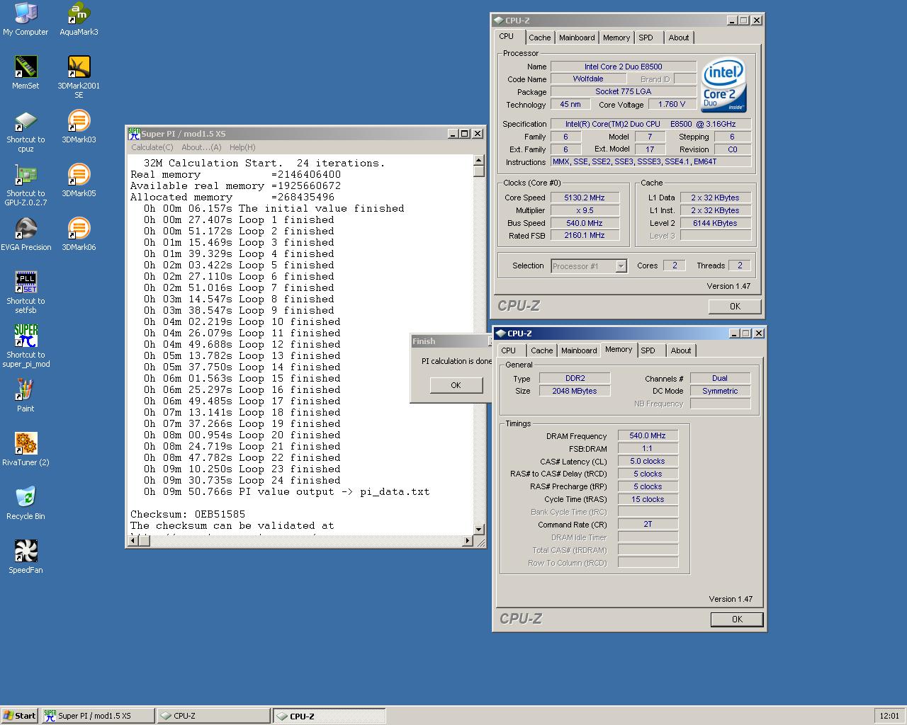
Task: Select the Recycle Bin icon
Action: pyautogui.click(x=26, y=503)
